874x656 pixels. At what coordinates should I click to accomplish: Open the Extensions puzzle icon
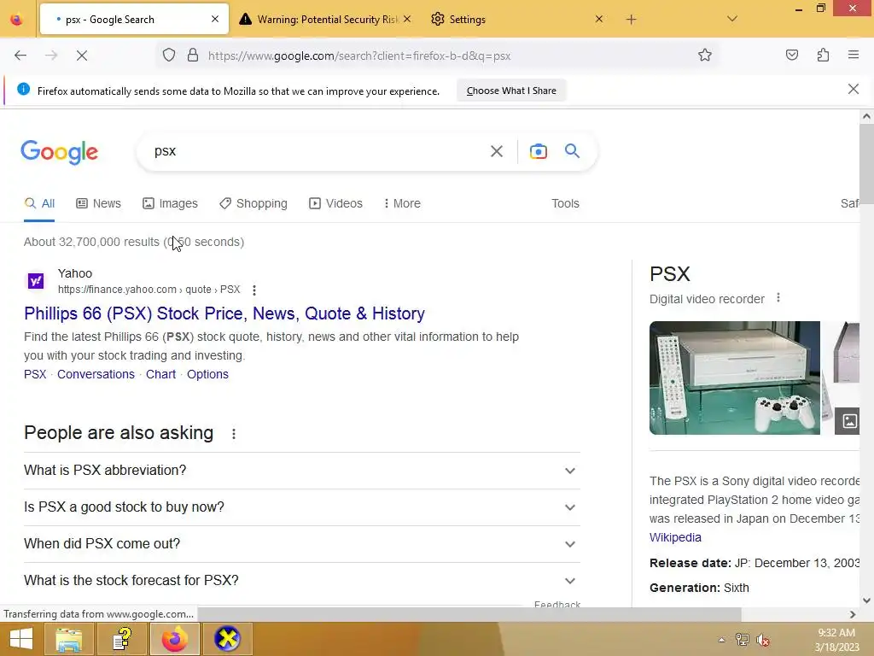[x=823, y=55]
